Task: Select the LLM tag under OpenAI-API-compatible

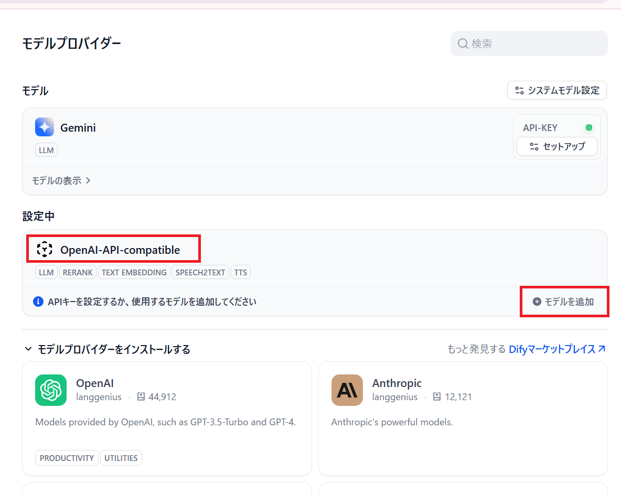Action: pos(46,272)
